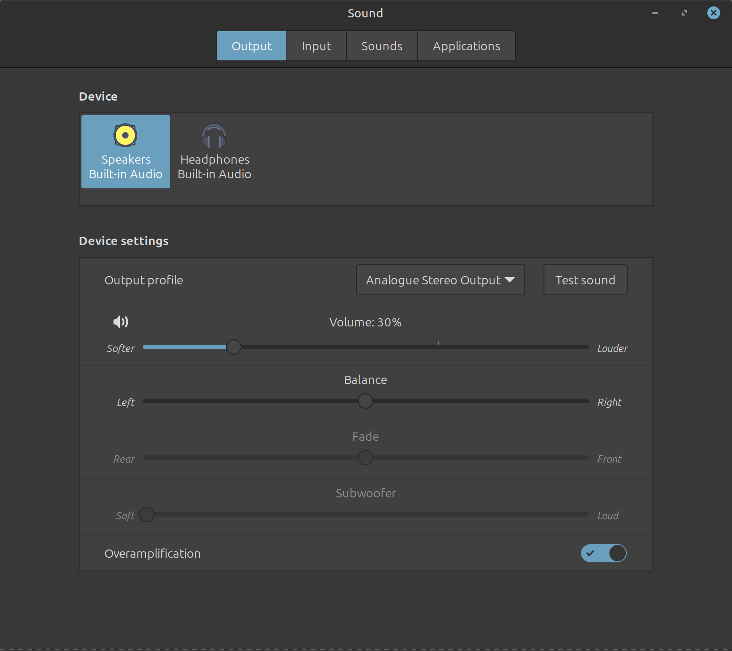Click the volume speaker icon to mute
This screenshot has width=732, height=651.
121,322
